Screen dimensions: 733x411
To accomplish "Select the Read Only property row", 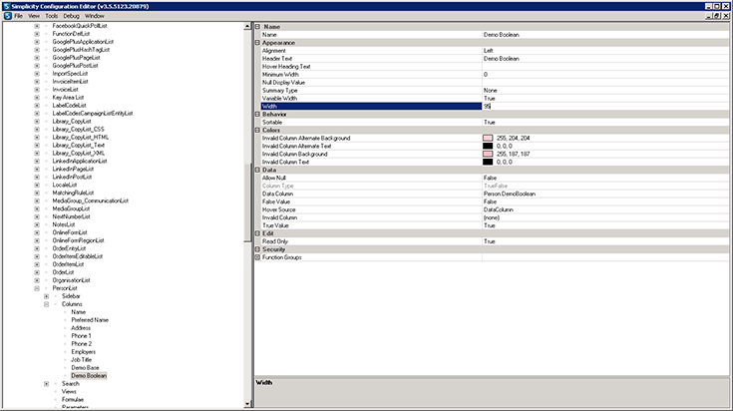I will click(x=494, y=241).
